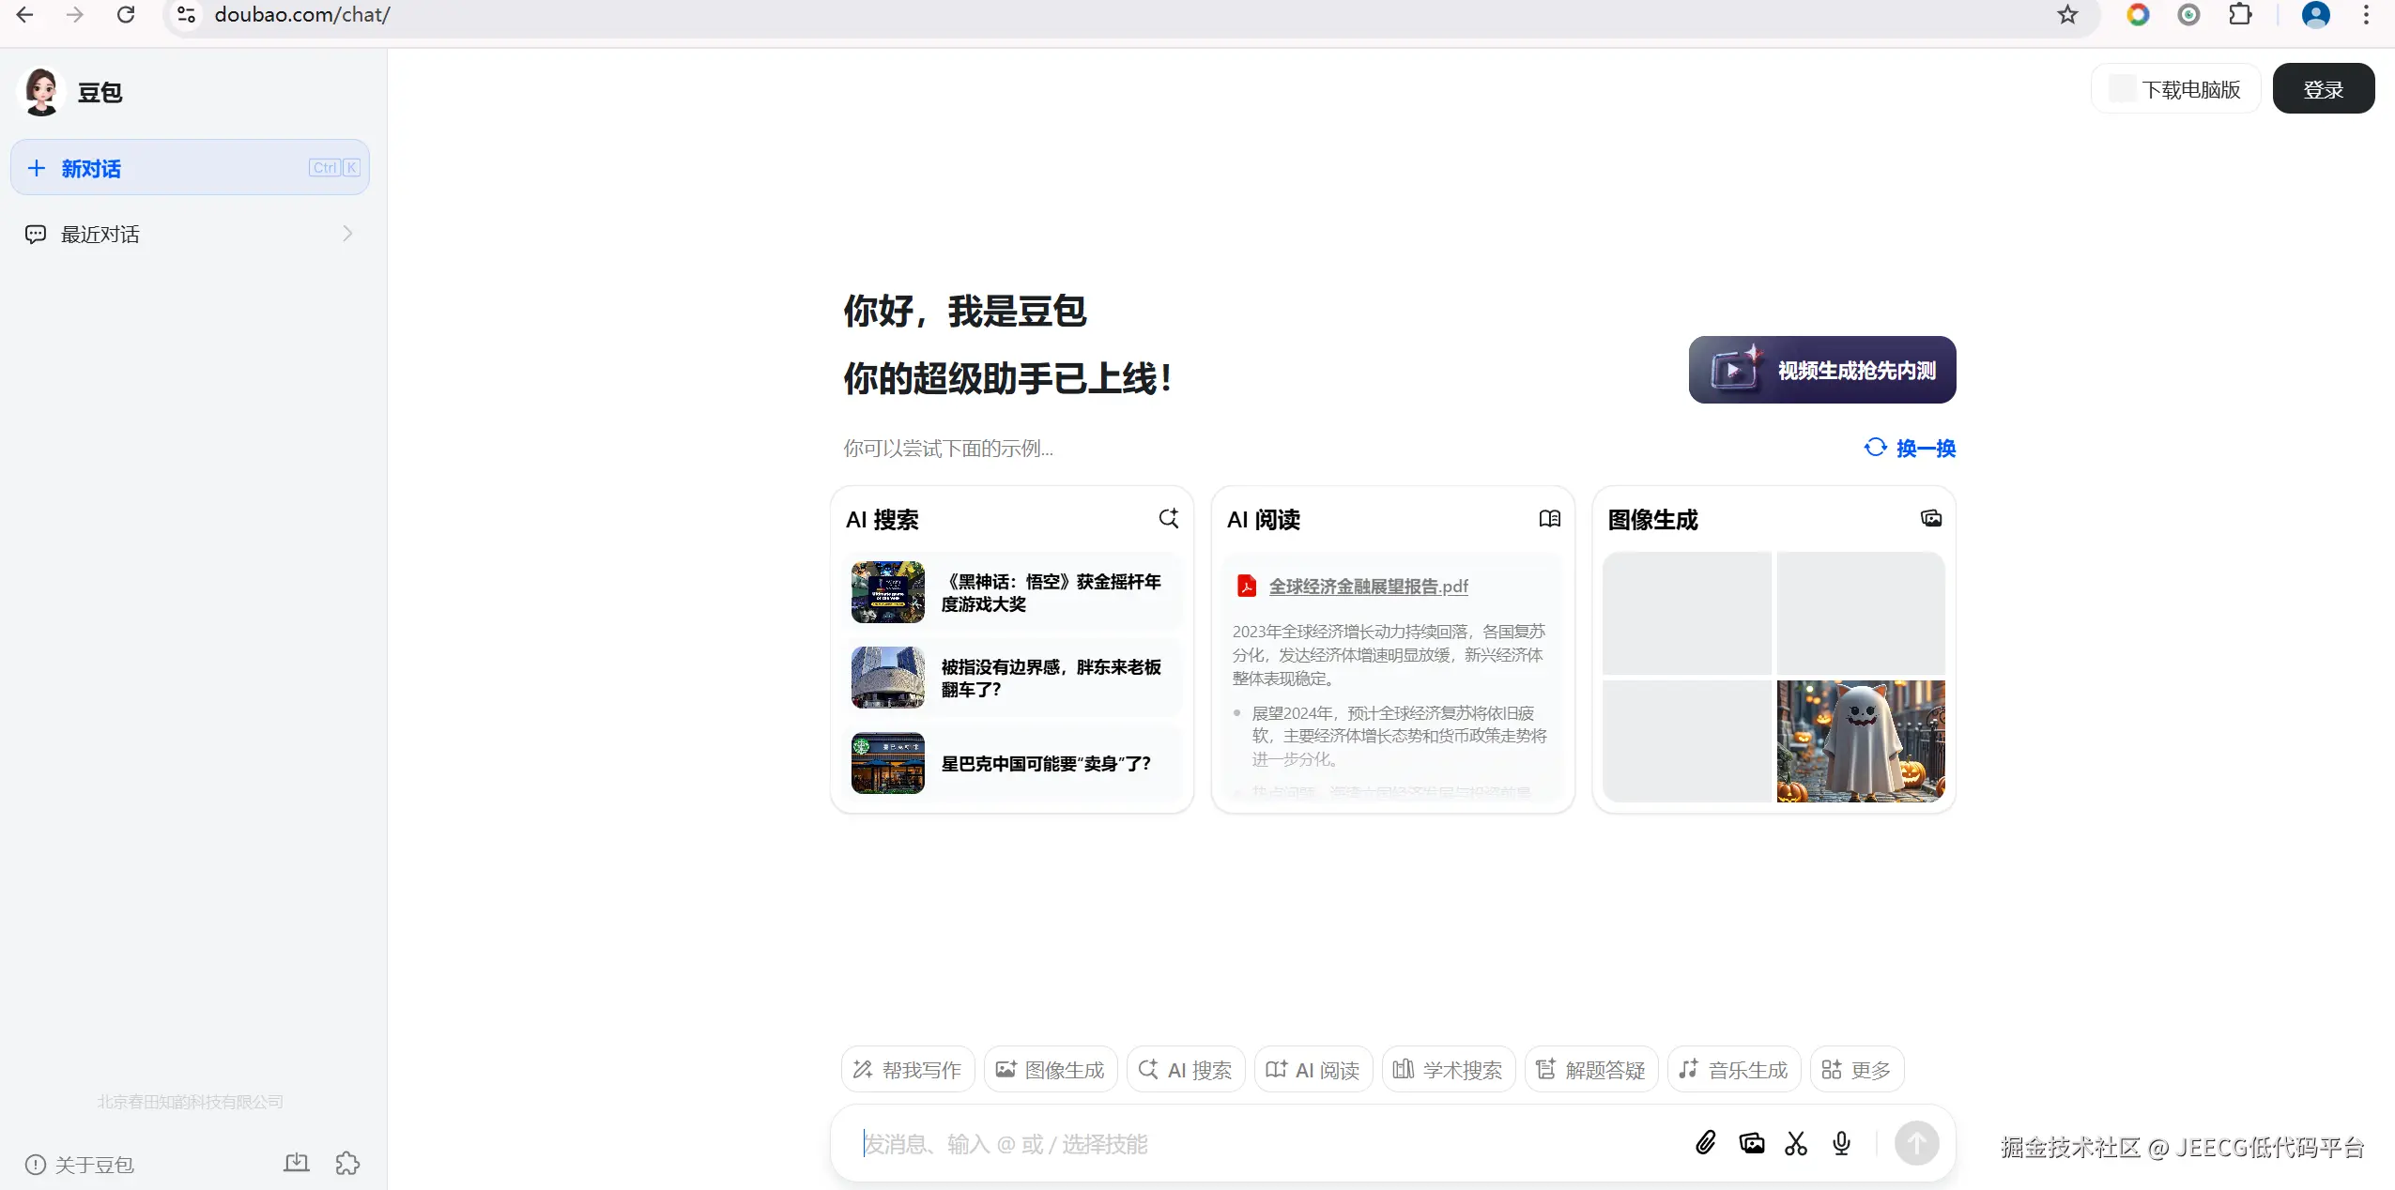Open the ghost Halloween generated image thumbnail

(1860, 740)
